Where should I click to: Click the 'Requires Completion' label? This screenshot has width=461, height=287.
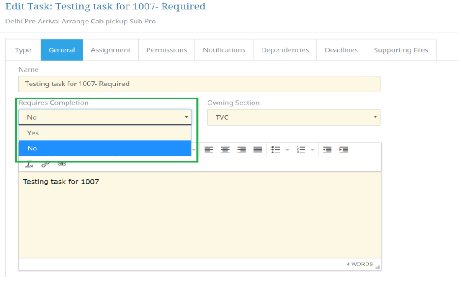pyautogui.click(x=54, y=103)
